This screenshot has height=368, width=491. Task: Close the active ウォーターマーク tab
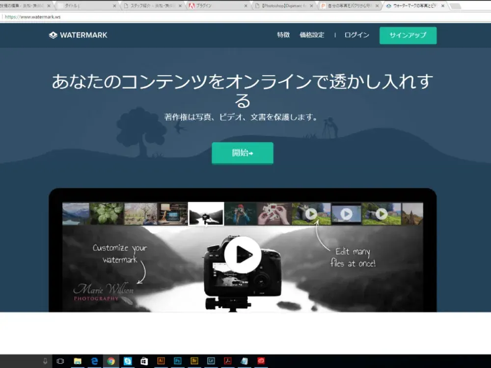pyautogui.click(x=443, y=6)
